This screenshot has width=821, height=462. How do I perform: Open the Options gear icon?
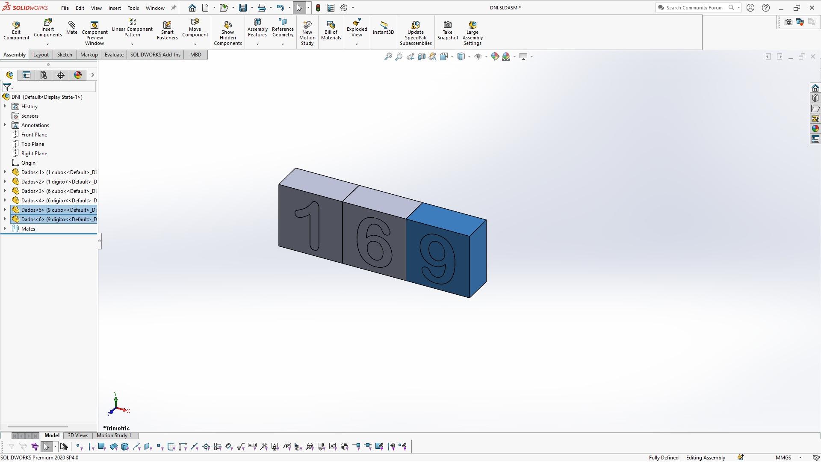click(344, 8)
